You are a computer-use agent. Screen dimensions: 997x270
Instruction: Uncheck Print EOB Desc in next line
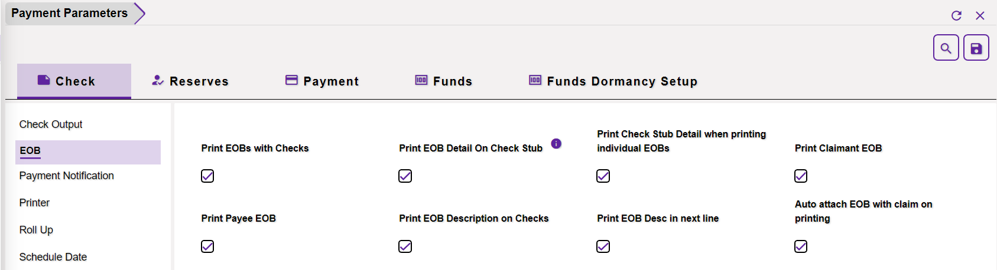[603, 246]
